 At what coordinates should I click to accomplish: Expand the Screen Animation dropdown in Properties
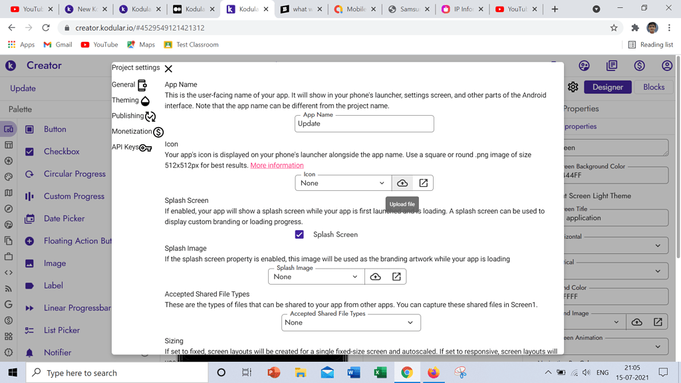[x=615, y=346]
